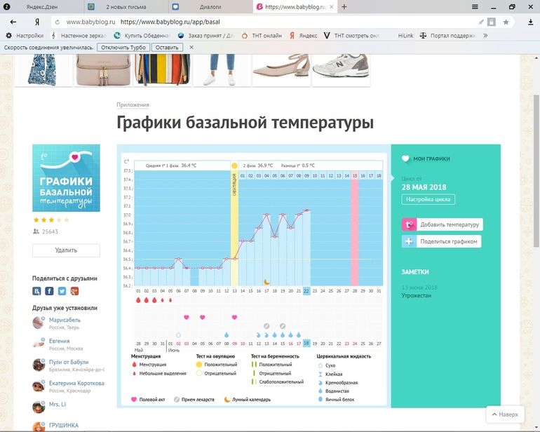This screenshot has width=540, height=432.
Task: Share via the Google Plus icon
Action: [x=74, y=291]
